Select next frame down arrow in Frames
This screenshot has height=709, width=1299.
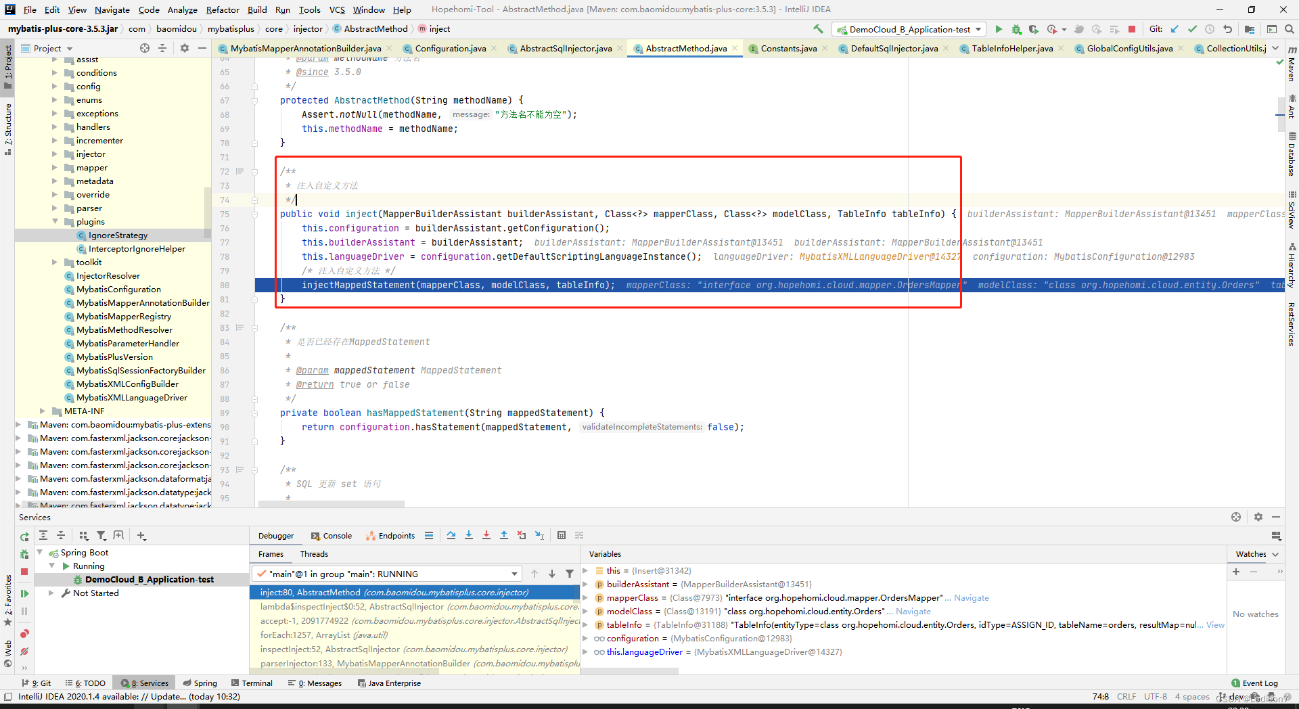pyautogui.click(x=552, y=574)
